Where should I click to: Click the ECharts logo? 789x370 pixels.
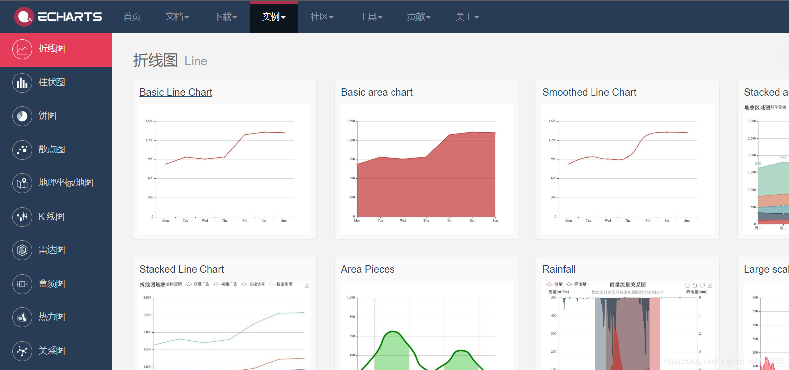[58, 17]
